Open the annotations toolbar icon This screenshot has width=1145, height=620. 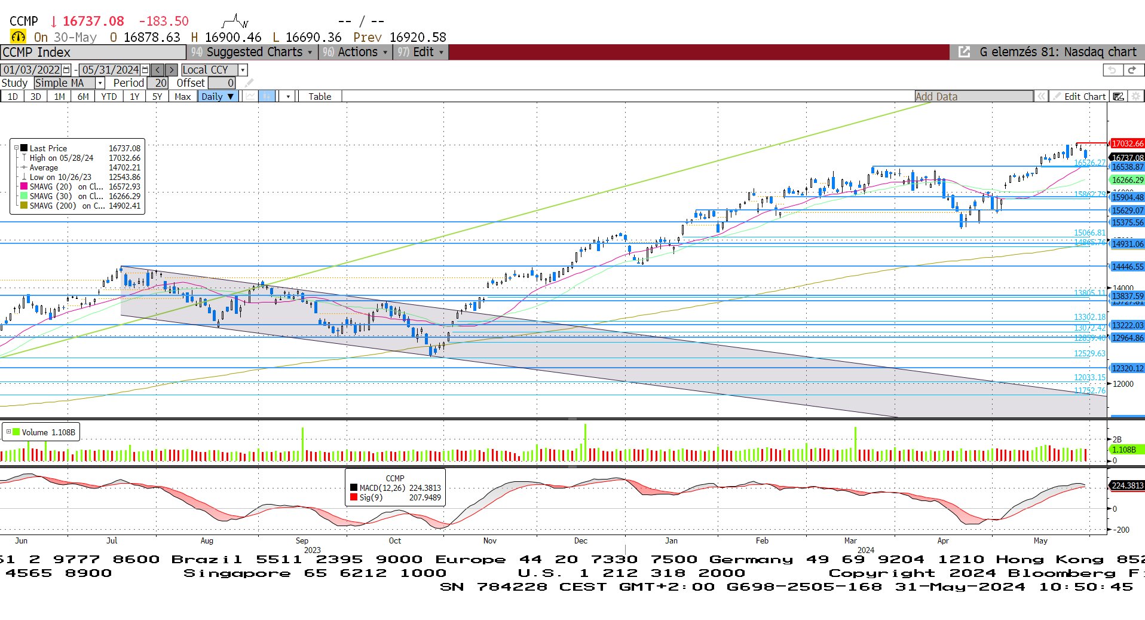click(x=1118, y=96)
